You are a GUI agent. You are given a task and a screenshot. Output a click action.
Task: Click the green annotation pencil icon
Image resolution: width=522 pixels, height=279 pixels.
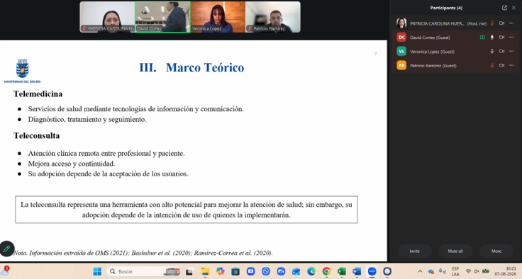(x=6, y=249)
